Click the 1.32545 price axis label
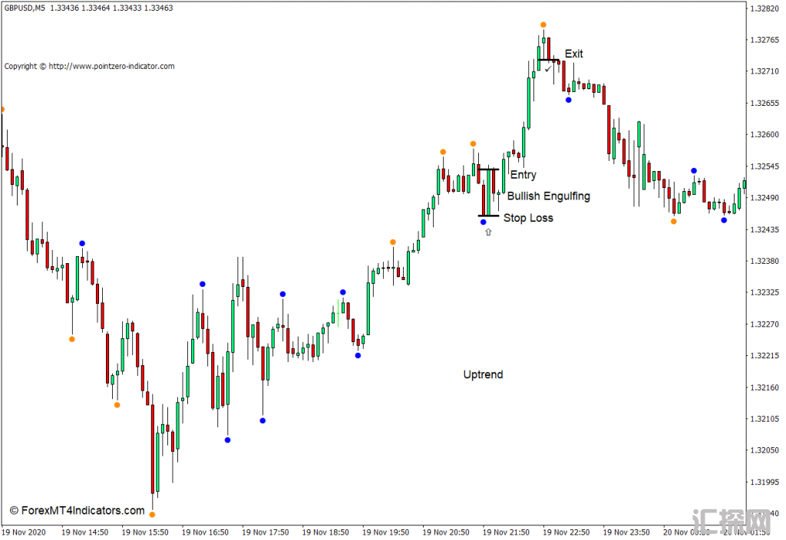The image size is (786, 540). pos(765,166)
